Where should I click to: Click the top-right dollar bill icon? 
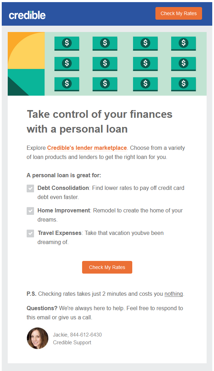[183, 43]
